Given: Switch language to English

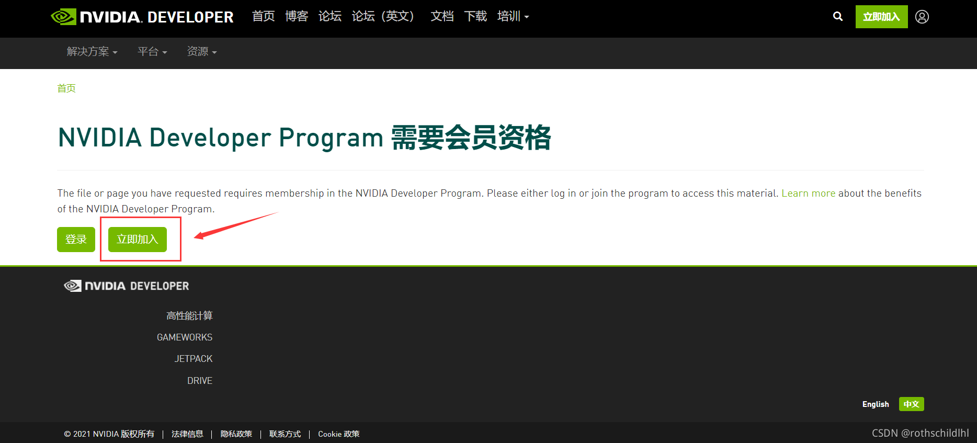Looking at the screenshot, I should [876, 404].
